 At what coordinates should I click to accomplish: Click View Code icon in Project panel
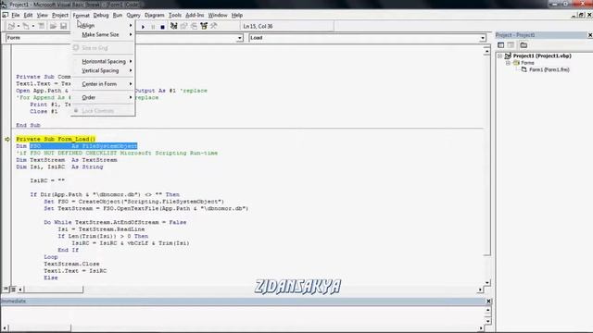500,45
